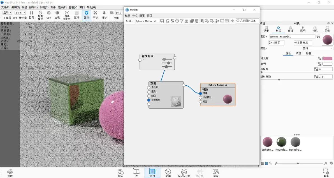Switch to the 纹理 (Textures) sub-tab
The width and height of the screenshot is (334, 178).
click(x=298, y=53)
